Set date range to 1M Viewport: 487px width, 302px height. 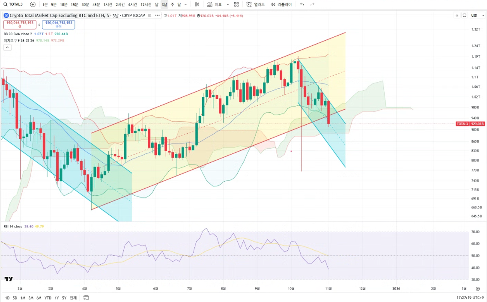[x=23, y=298]
